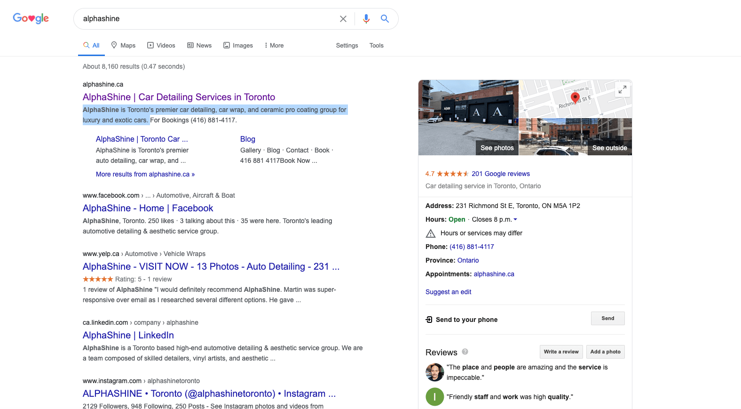Open the Settings menu
Screen dimensions: 741x409
coord(347,46)
